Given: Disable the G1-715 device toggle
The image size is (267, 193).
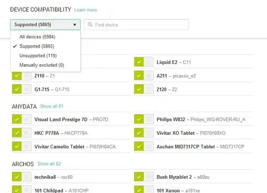Looking at the screenshot, I should [22, 89].
